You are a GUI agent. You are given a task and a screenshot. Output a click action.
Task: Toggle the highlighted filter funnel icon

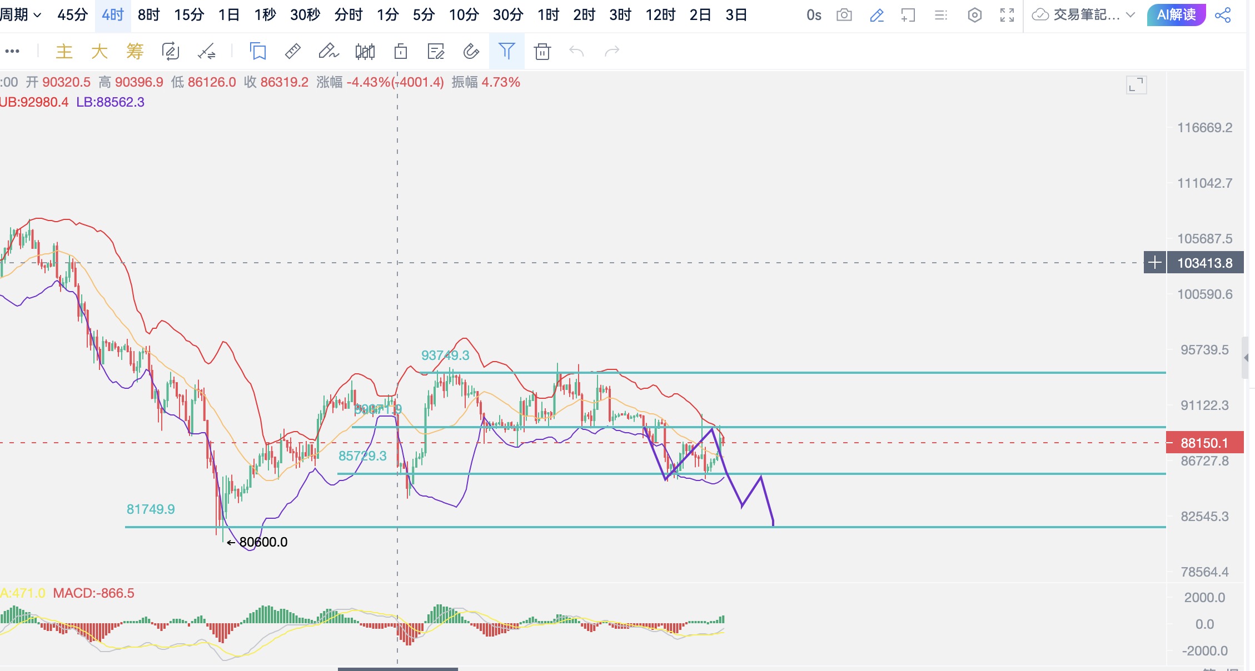506,52
